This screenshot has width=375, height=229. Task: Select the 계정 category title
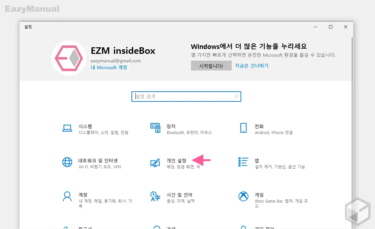pyautogui.click(x=83, y=195)
